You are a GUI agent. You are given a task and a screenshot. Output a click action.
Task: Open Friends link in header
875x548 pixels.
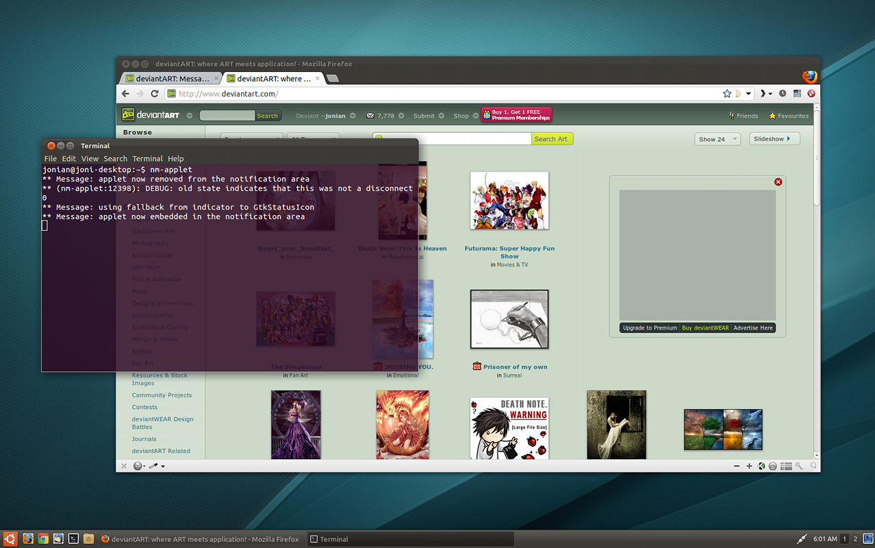tap(743, 116)
